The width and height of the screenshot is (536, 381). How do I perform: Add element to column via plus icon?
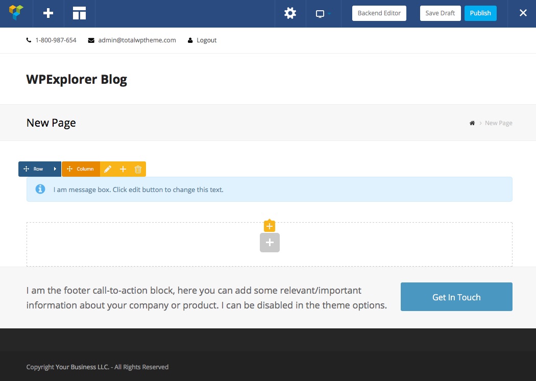click(123, 169)
